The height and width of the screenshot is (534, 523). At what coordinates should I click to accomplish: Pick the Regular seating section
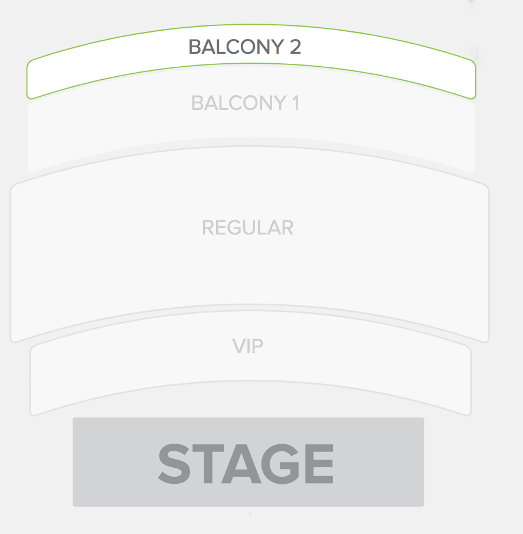(248, 272)
